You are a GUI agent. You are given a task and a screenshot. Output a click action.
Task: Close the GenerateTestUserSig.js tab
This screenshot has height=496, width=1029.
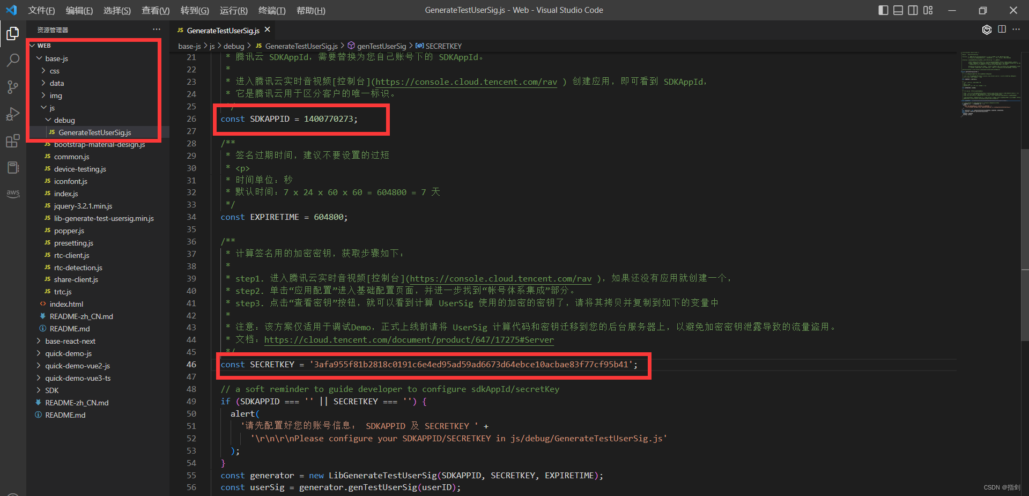pos(267,29)
